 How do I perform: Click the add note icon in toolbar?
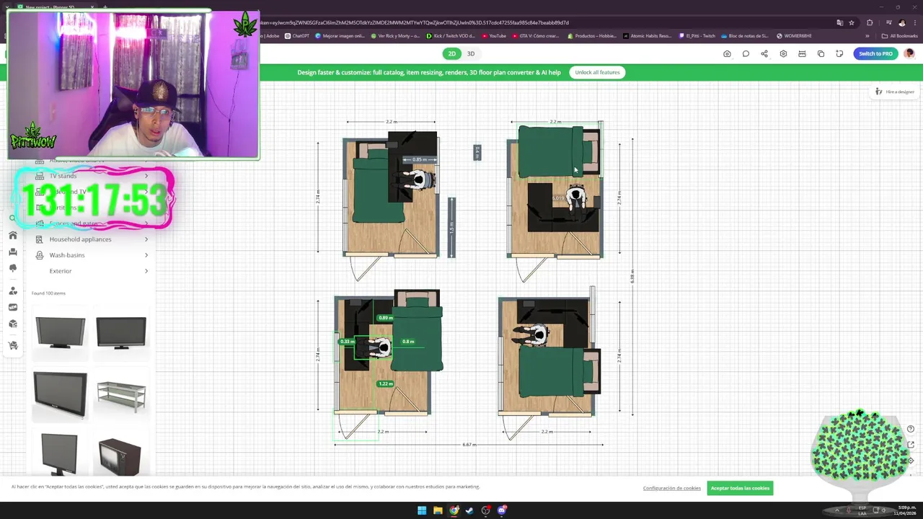839,53
